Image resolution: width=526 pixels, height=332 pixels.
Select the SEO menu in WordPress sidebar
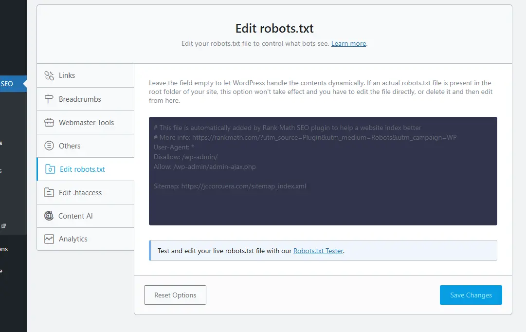(x=7, y=84)
